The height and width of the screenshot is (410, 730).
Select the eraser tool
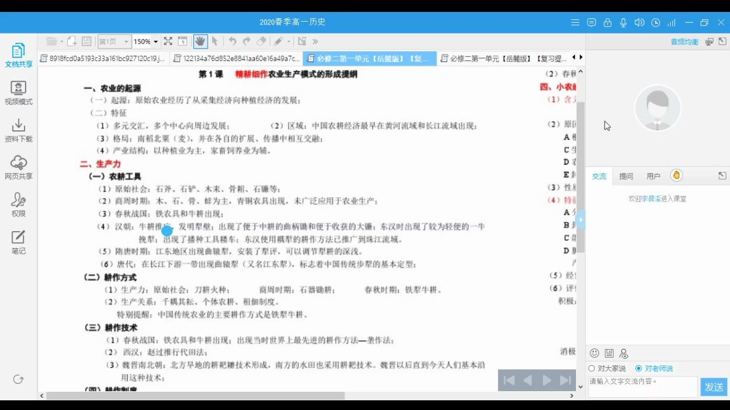pyautogui.click(x=261, y=41)
